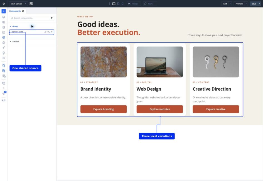Open the database cylinder icon in the sidebar
Screen dimensions: 263x181
pos(4,27)
